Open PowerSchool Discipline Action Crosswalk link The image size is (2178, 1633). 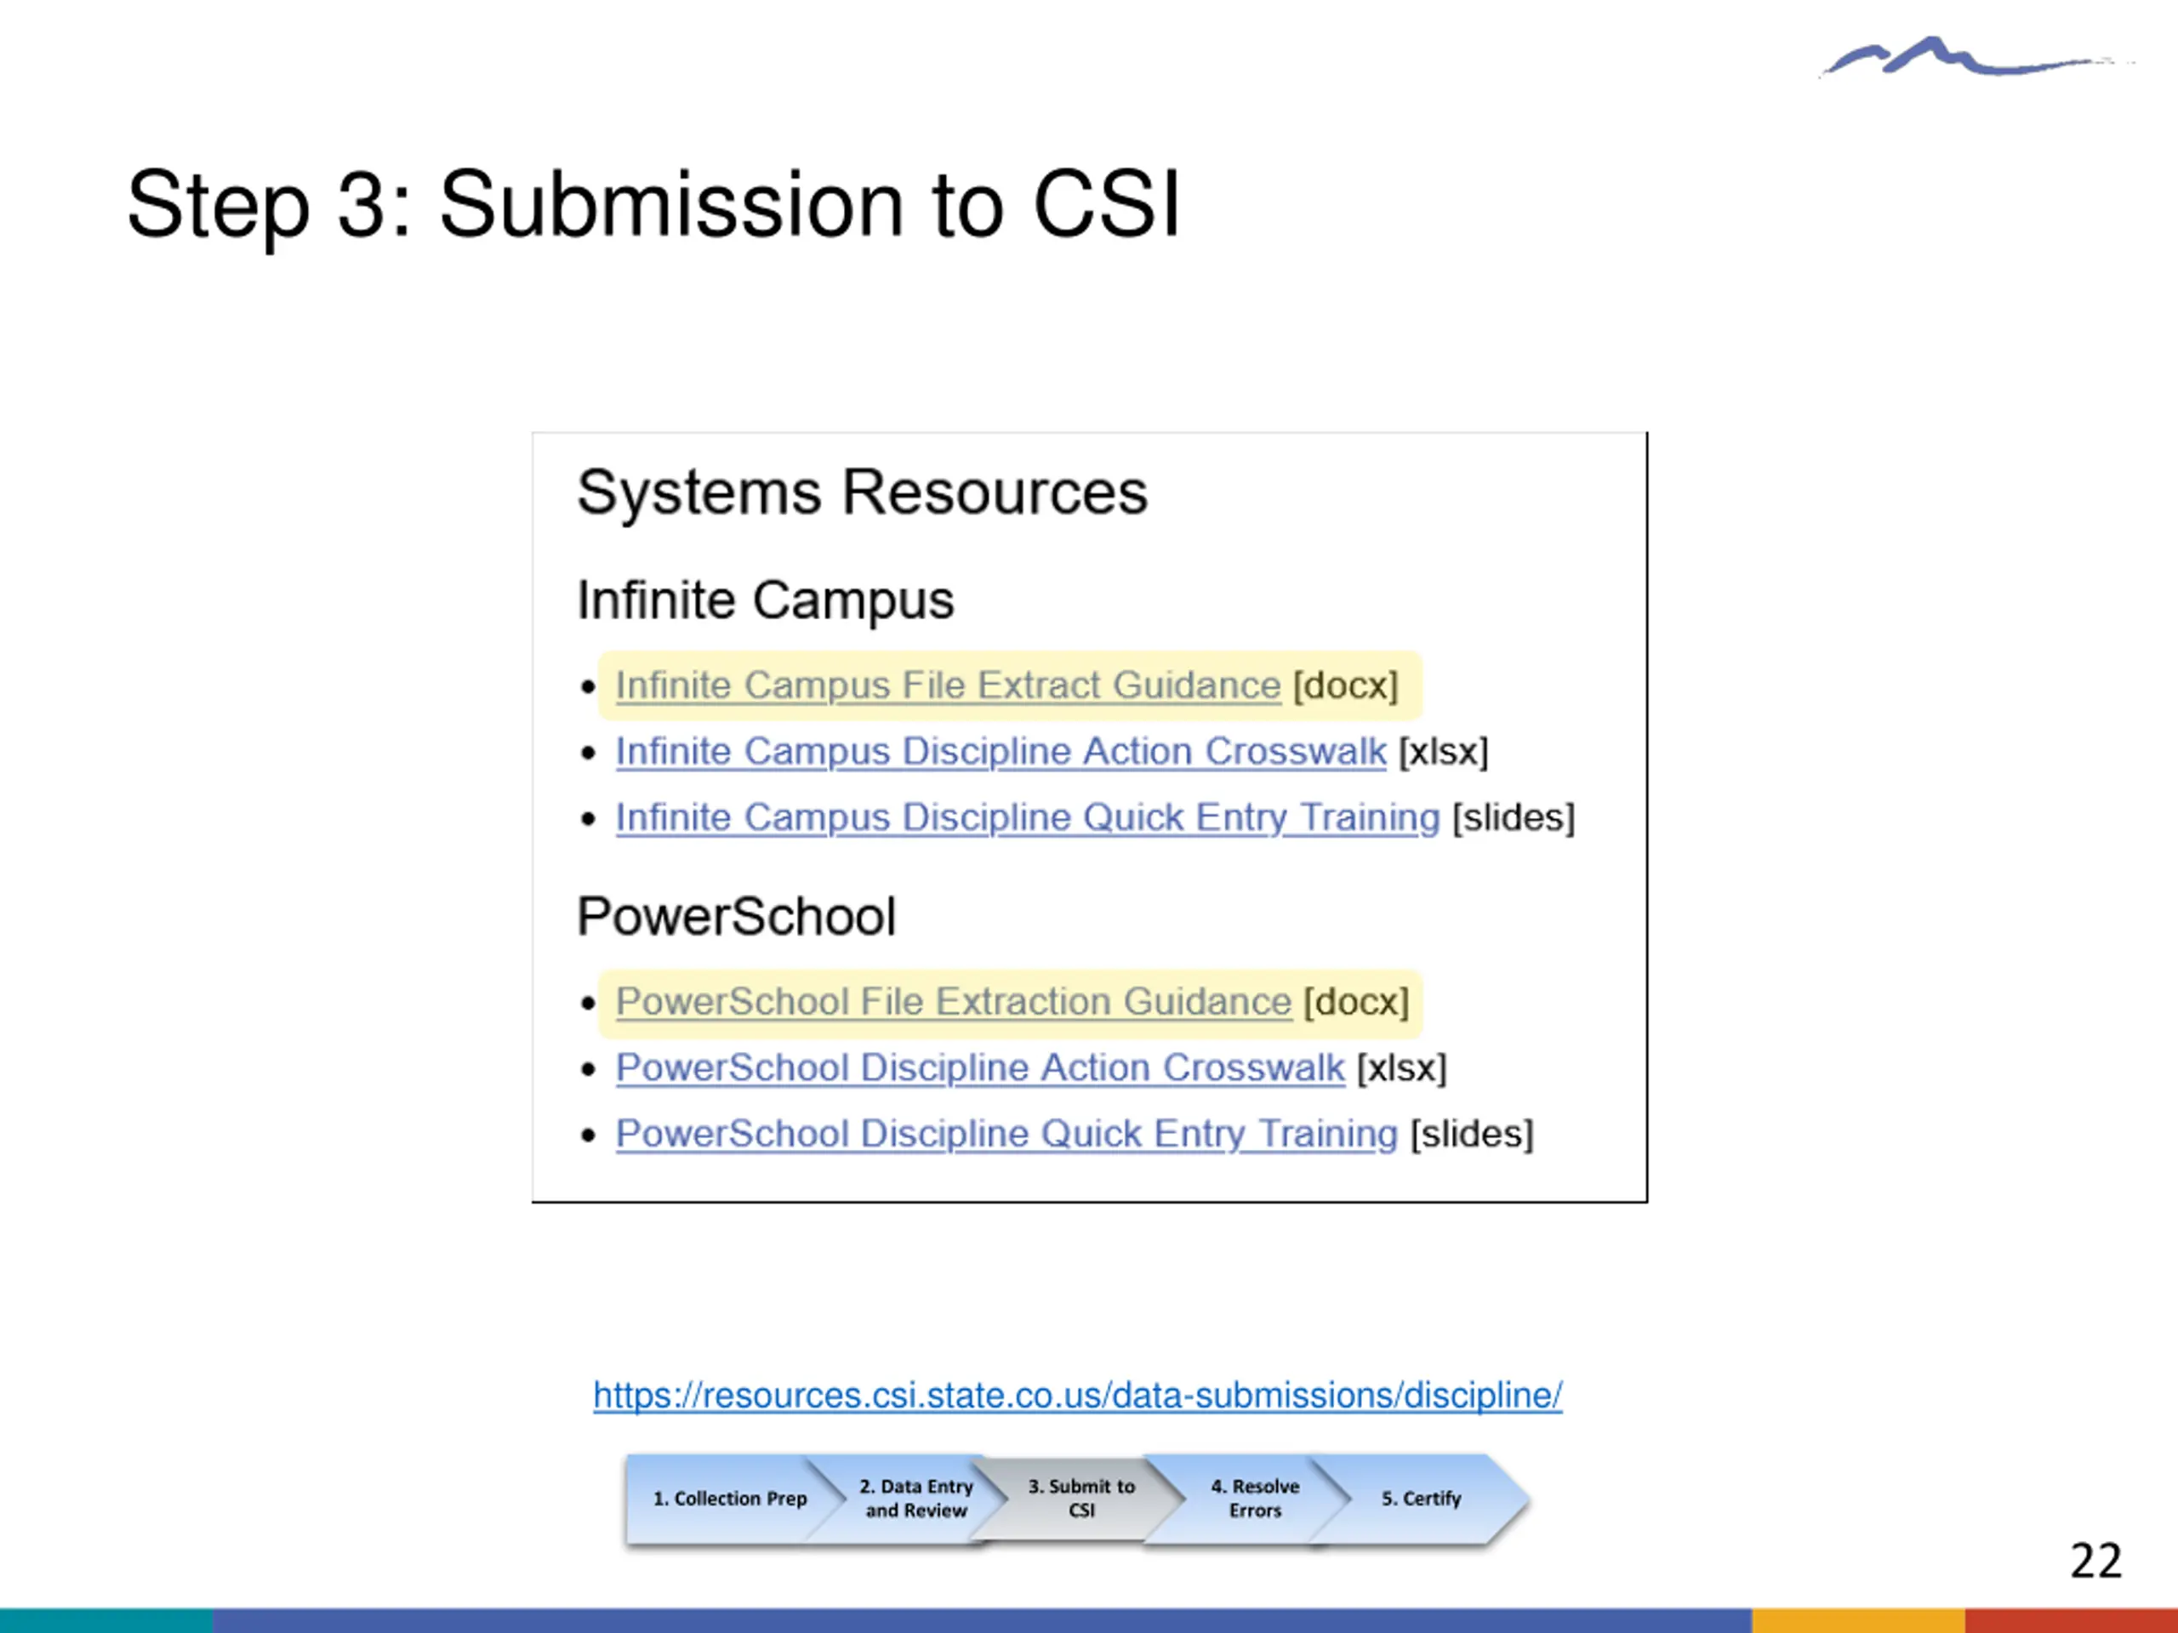(x=980, y=1067)
